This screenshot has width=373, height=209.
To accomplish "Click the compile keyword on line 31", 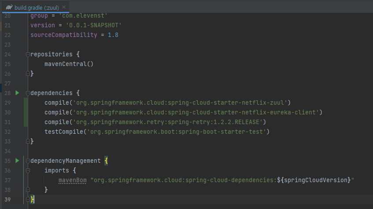I will click(57, 122).
